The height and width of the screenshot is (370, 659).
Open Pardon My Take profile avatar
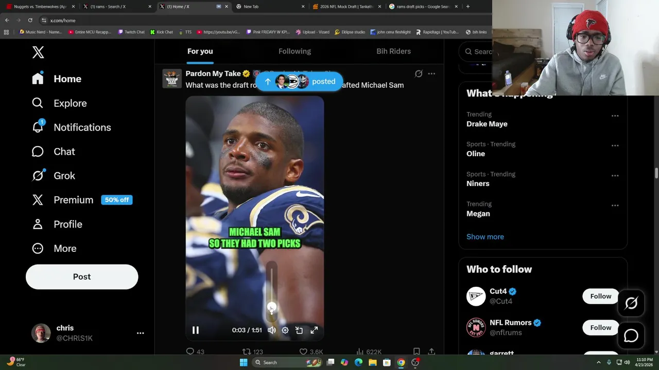pos(172,79)
